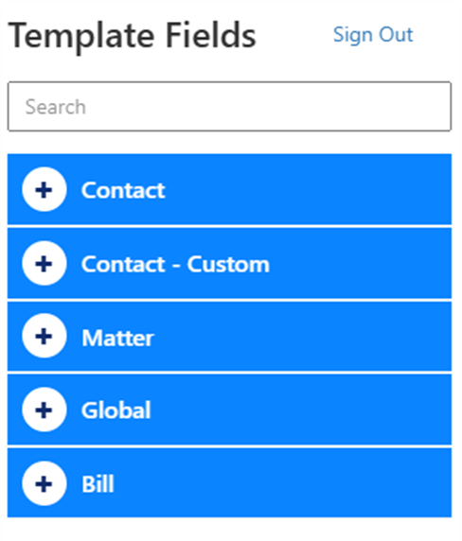This screenshot has height=541, width=462.
Task: Click the plus icon next to Contact - Custom
Action: (x=44, y=264)
